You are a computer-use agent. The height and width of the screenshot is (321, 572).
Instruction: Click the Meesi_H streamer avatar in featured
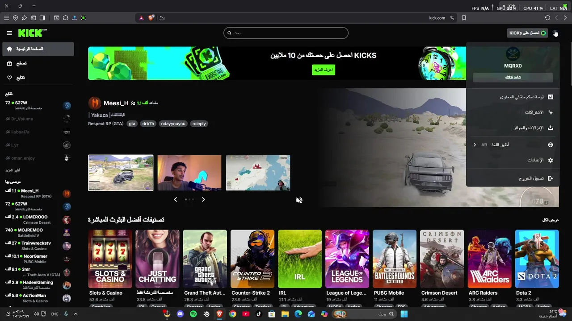pos(94,103)
